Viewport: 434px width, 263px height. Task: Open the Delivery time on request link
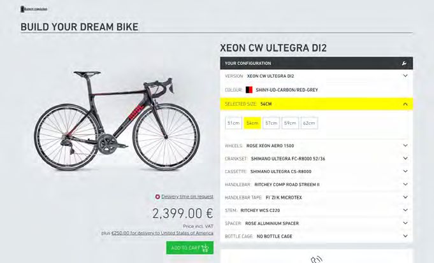point(187,197)
